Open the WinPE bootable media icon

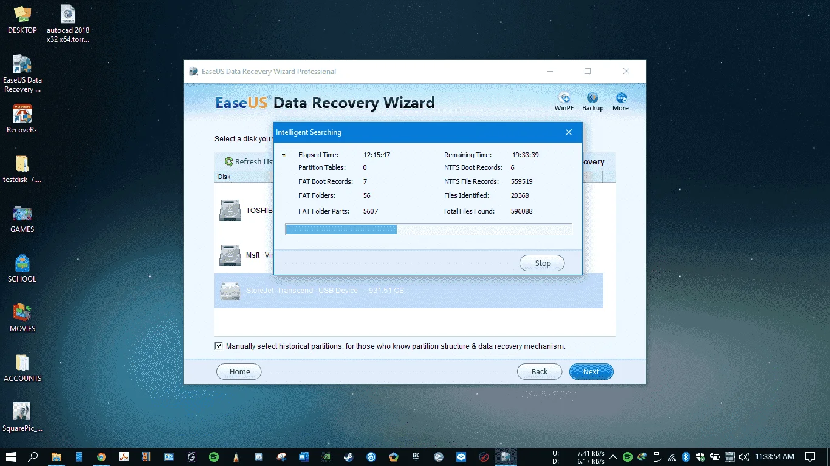point(564,98)
